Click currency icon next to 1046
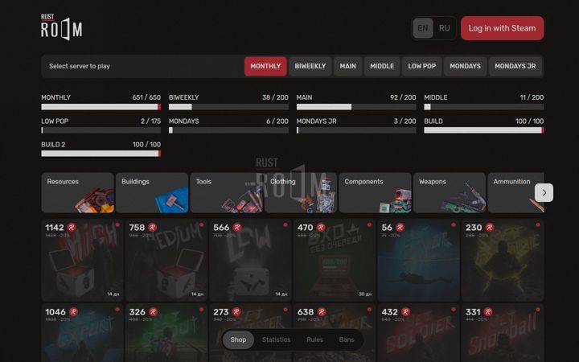579x362 pixels. [x=73, y=312]
